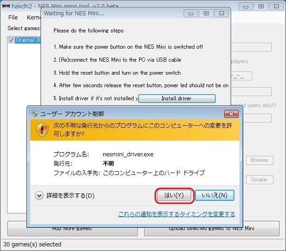Expand 詳細を表示する details chevron
The image size is (286, 251).
click(x=39, y=196)
